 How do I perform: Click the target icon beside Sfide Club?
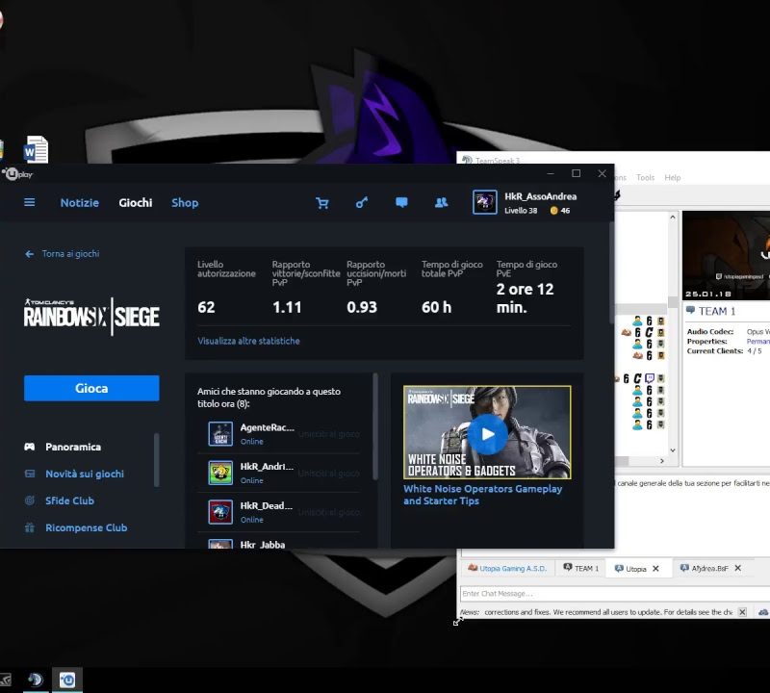[x=30, y=500]
